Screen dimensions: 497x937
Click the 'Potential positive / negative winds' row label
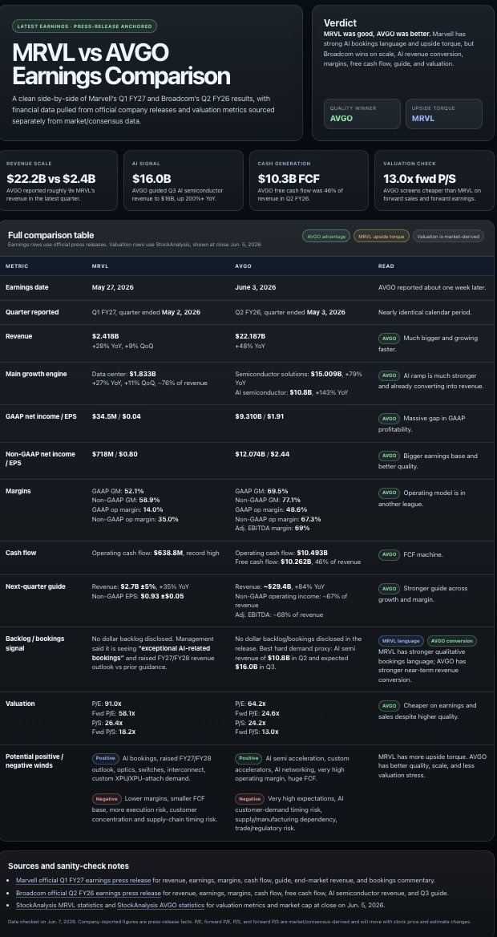34,761
